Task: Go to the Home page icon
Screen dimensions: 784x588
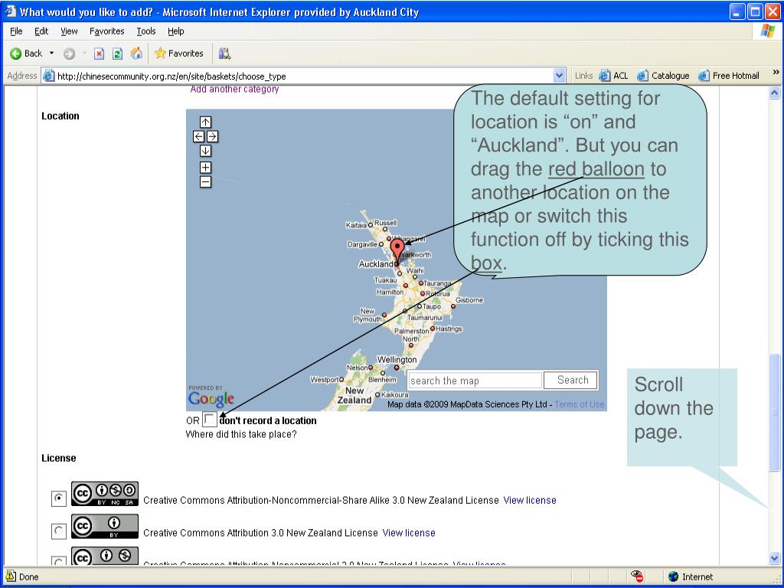Action: tap(136, 54)
